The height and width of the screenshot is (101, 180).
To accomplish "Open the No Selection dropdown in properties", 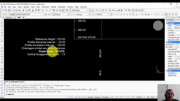I will 171,20.
